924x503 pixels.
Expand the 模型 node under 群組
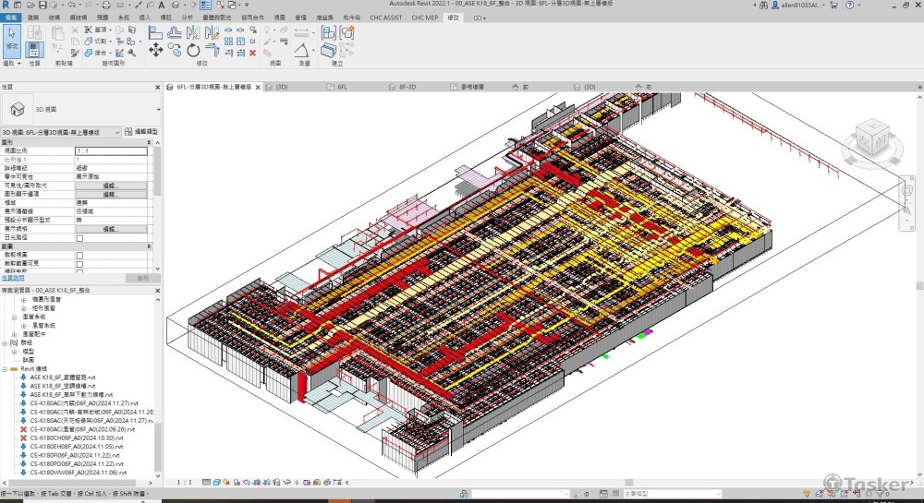coord(15,352)
